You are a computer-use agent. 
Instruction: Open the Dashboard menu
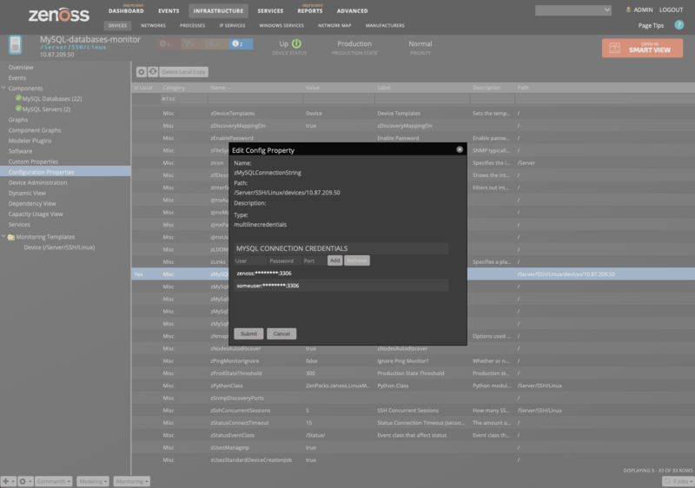tap(126, 10)
